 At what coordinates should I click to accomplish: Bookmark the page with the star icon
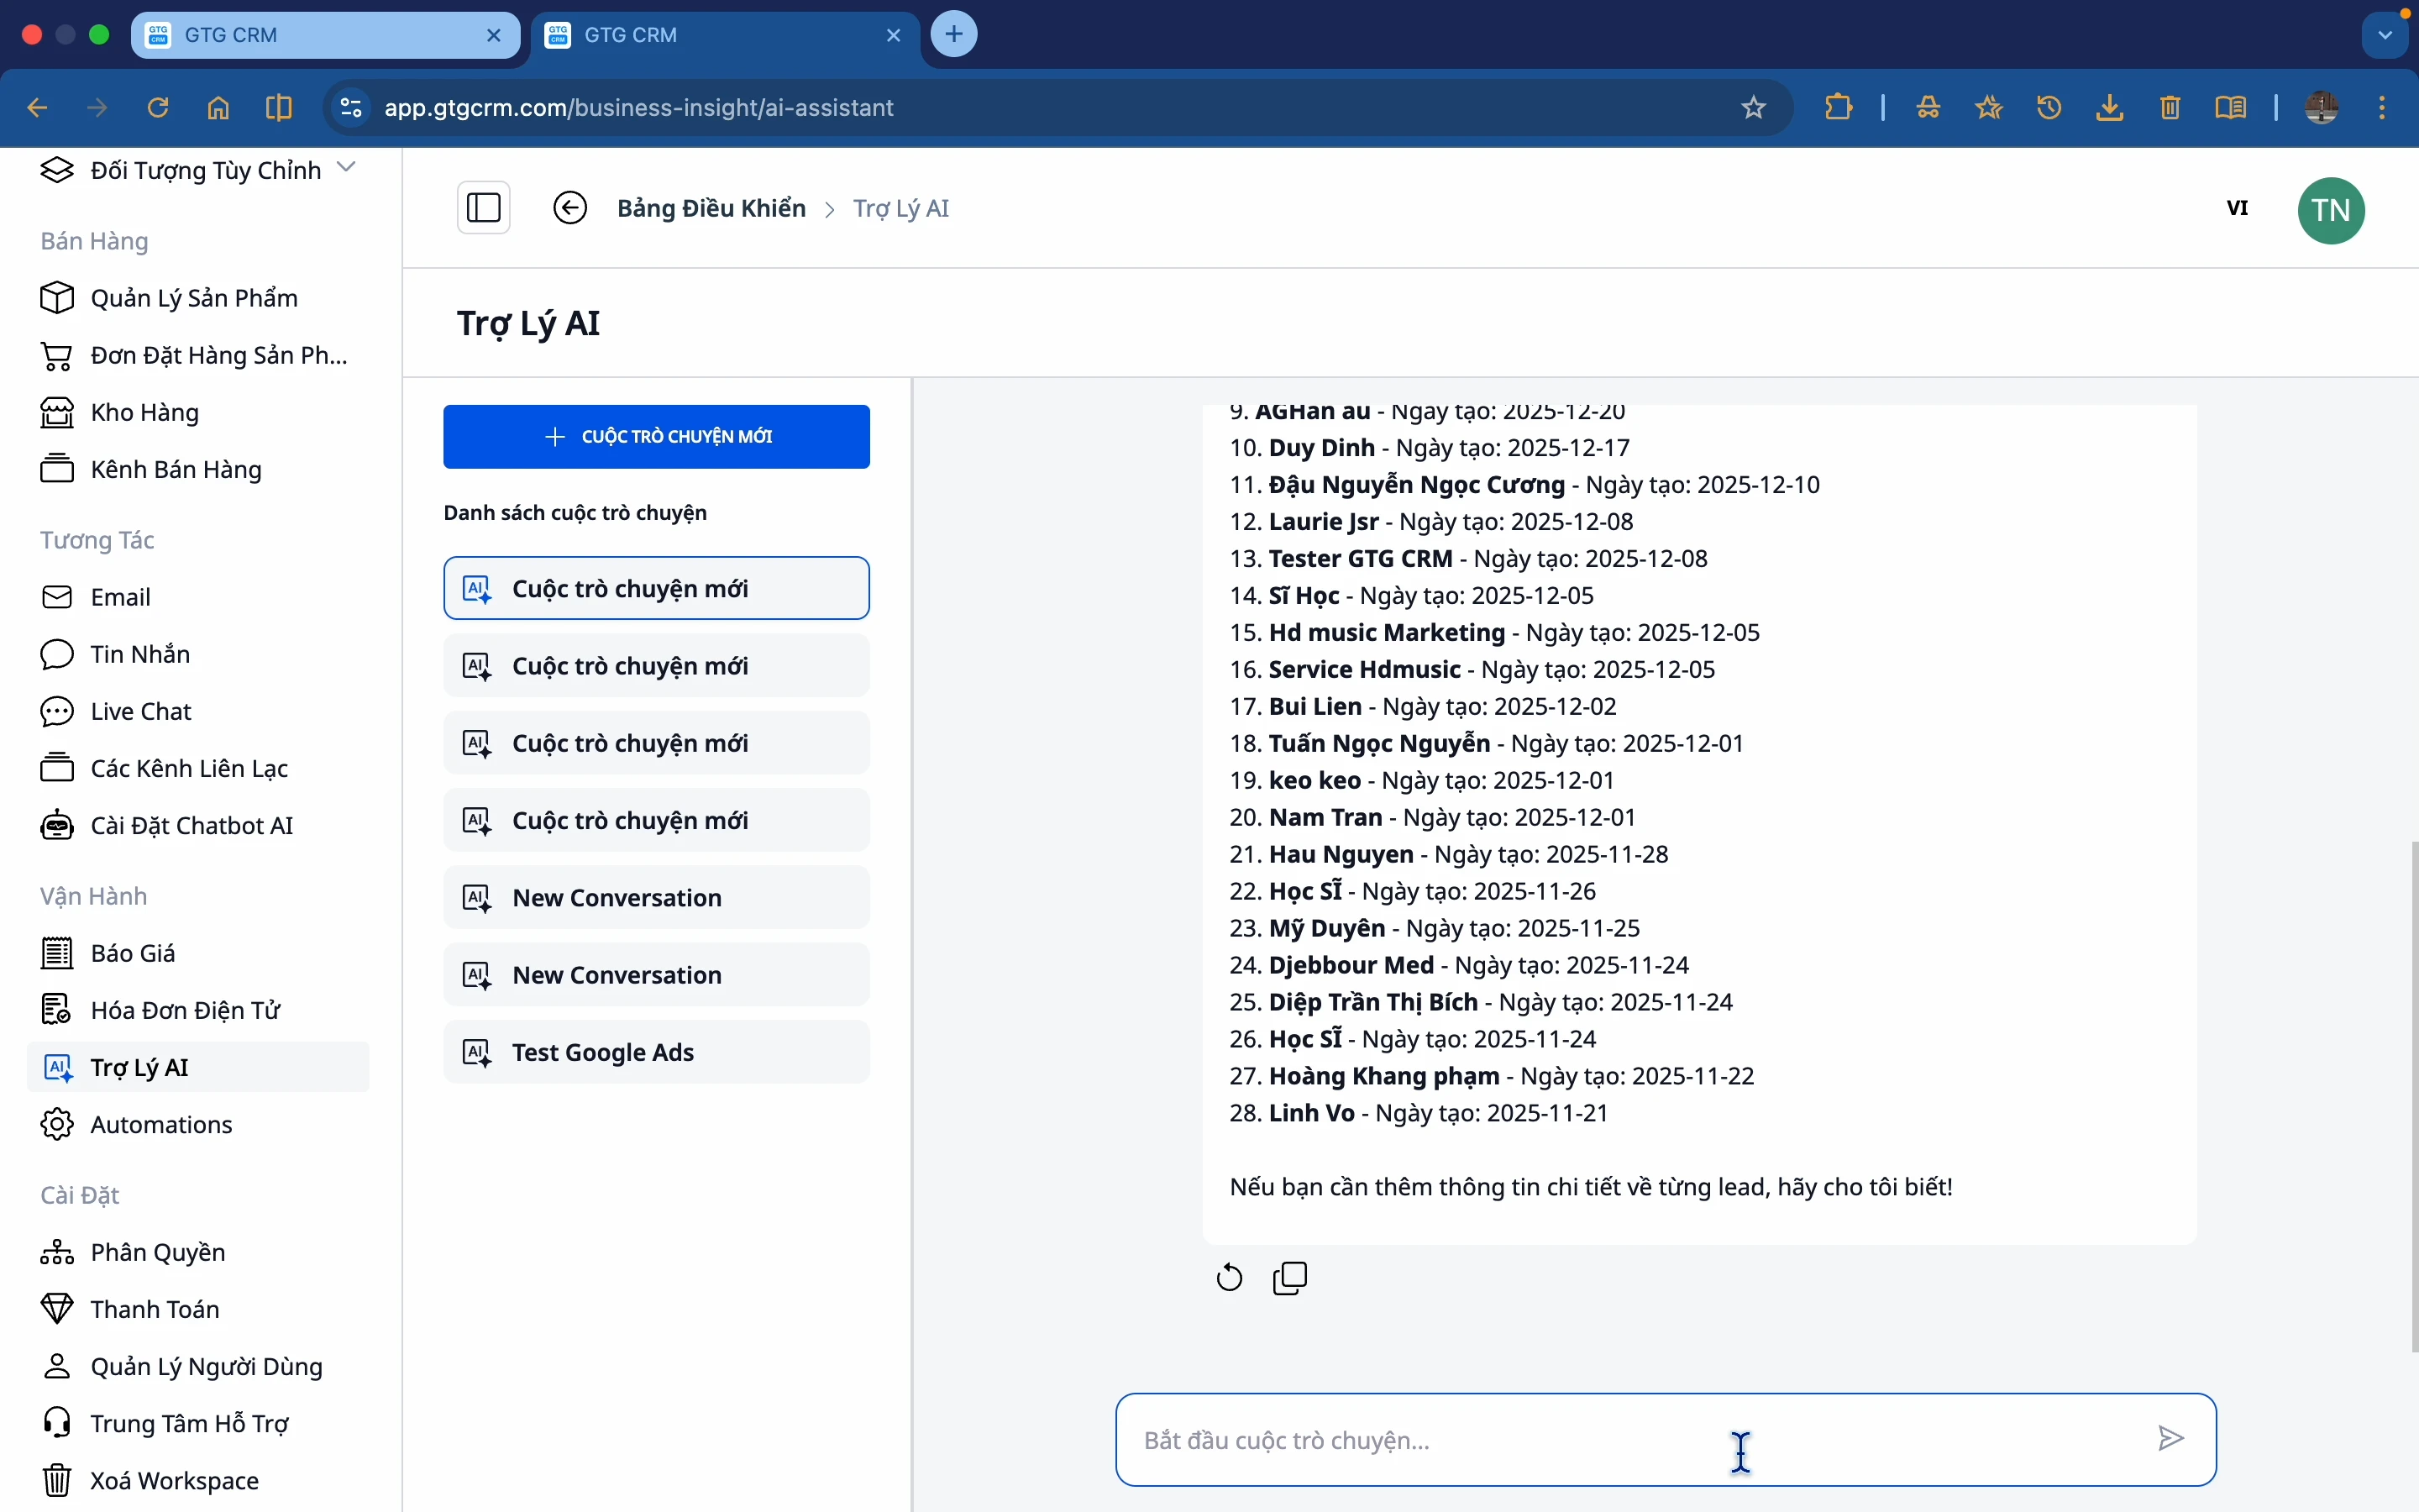[1755, 107]
